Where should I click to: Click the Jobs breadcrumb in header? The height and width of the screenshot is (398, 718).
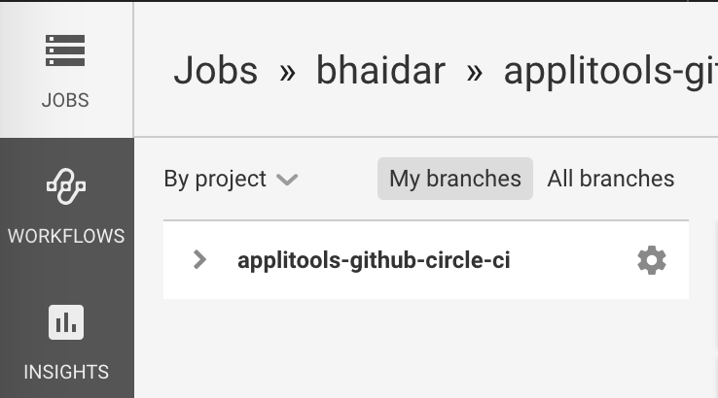coord(215,71)
